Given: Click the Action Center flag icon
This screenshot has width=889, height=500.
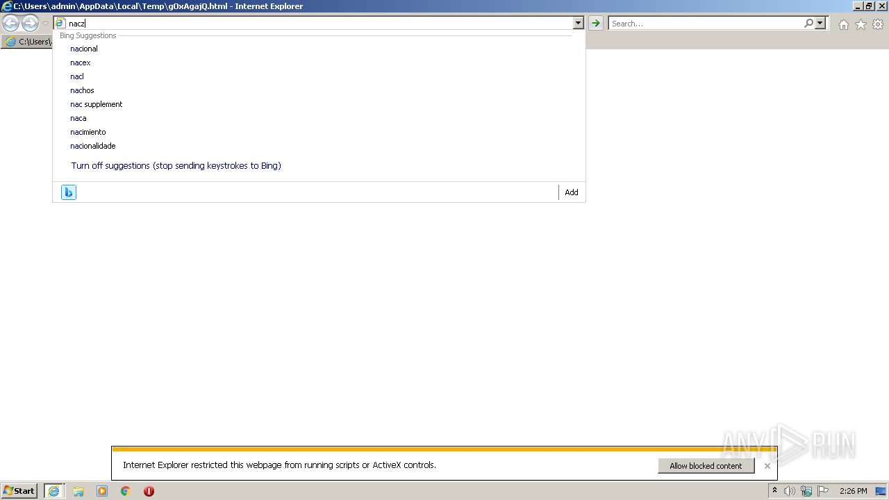Looking at the screenshot, I should [823, 491].
